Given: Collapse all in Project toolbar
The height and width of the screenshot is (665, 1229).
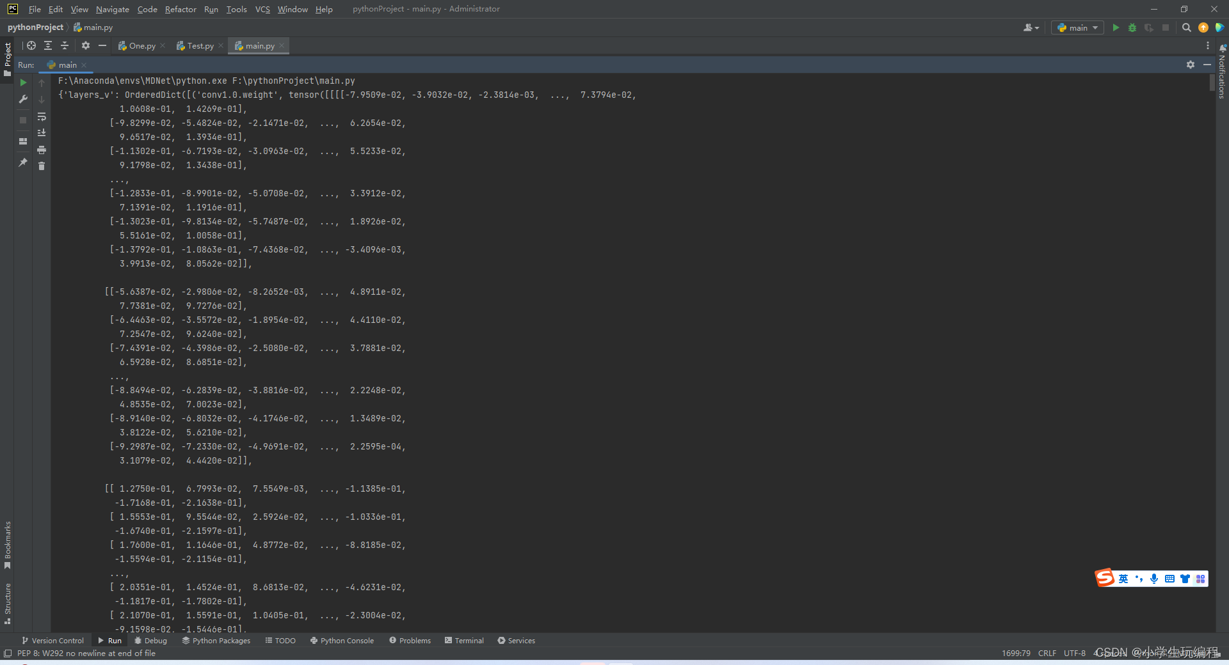Looking at the screenshot, I should 65,45.
